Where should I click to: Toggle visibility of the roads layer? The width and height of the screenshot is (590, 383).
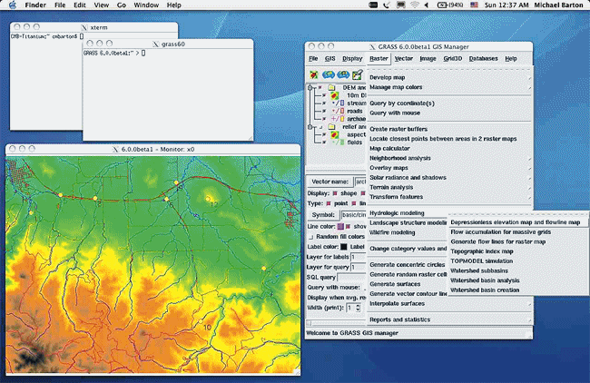pos(324,111)
